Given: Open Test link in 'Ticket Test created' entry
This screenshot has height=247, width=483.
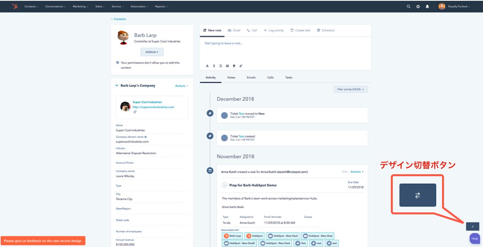Looking at the screenshot, I should pos(241,136).
